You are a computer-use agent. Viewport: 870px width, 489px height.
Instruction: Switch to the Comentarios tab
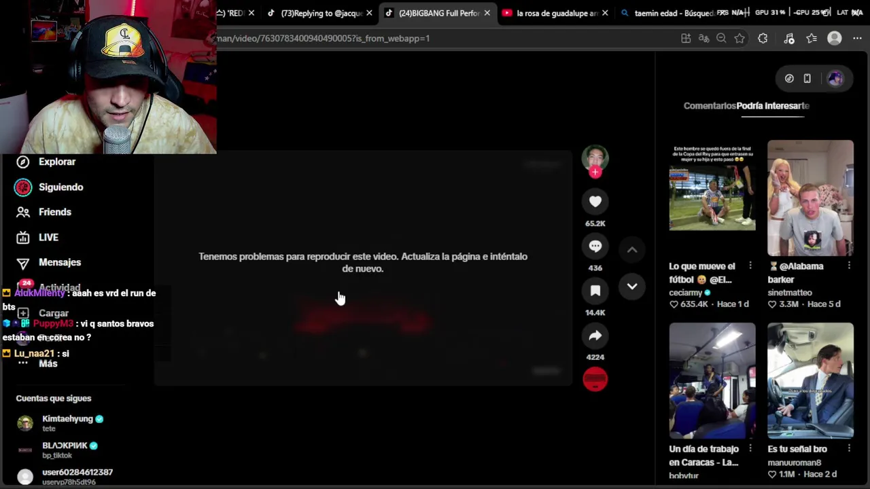pyautogui.click(x=710, y=106)
